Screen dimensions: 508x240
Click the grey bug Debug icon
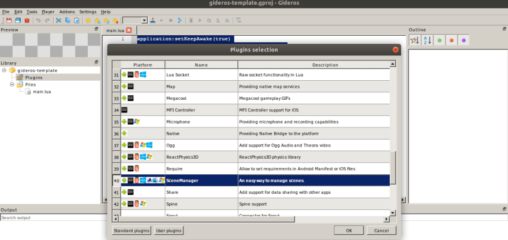tap(191, 20)
